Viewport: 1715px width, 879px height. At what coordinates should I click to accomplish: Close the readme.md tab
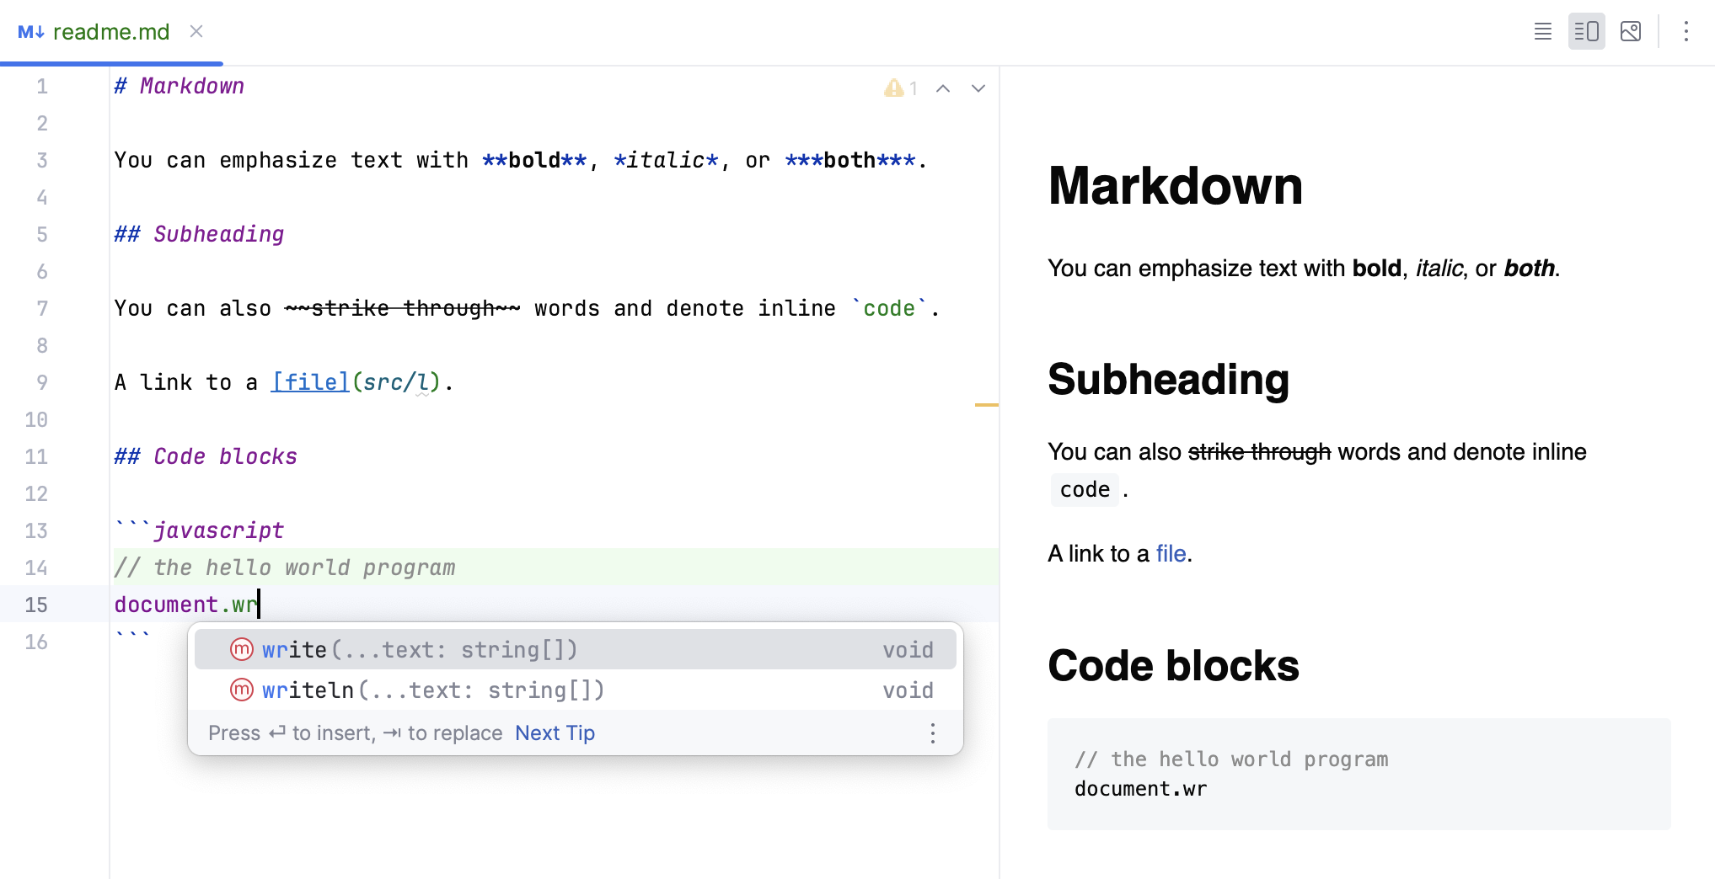pyautogui.click(x=196, y=31)
